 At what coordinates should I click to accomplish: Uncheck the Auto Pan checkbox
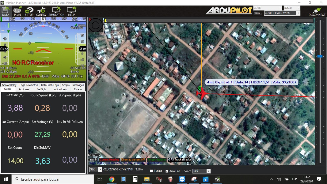click(x=167, y=171)
